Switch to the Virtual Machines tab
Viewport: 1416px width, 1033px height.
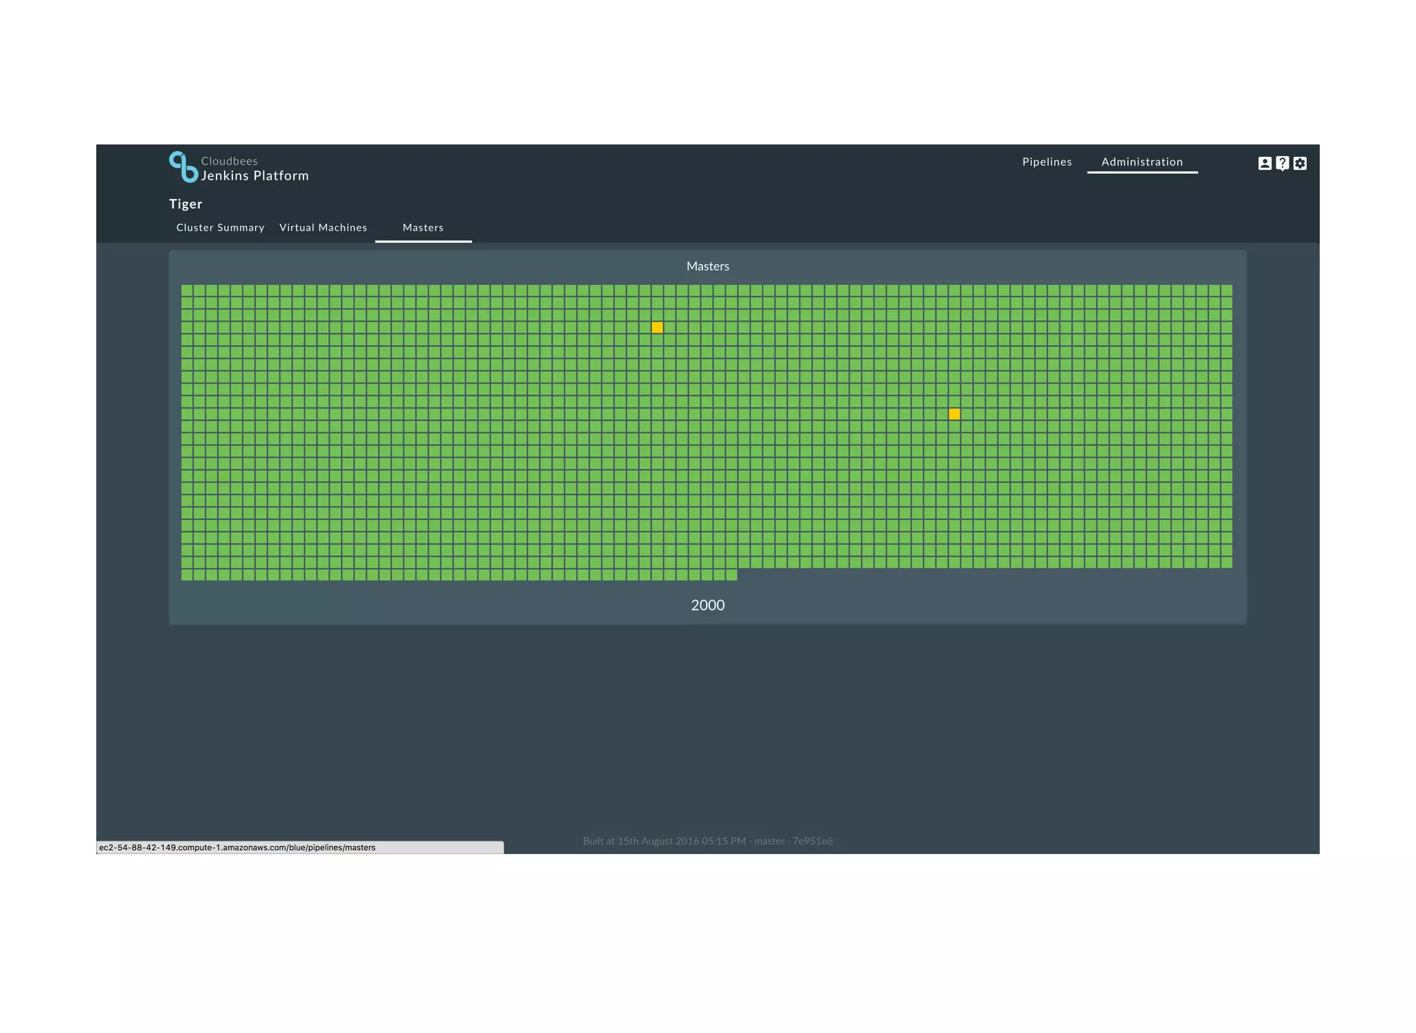(x=323, y=227)
